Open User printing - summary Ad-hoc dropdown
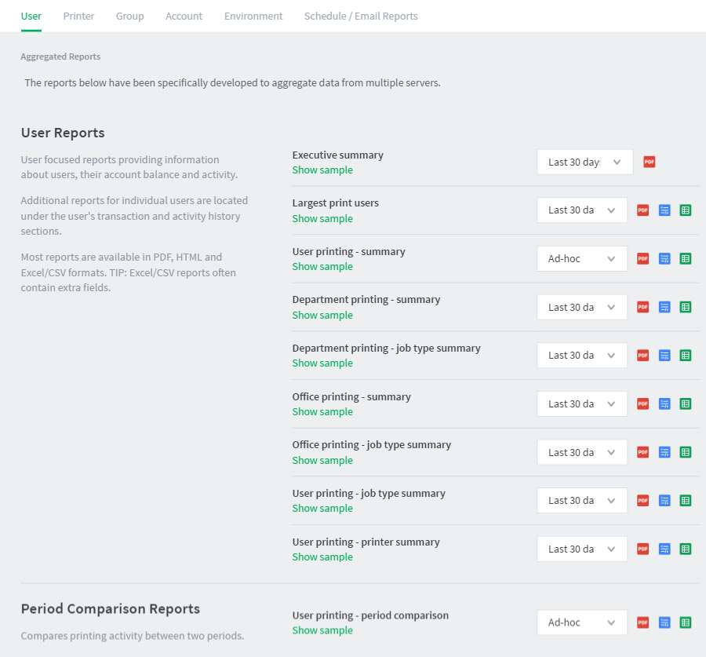706x657 pixels. (x=582, y=259)
